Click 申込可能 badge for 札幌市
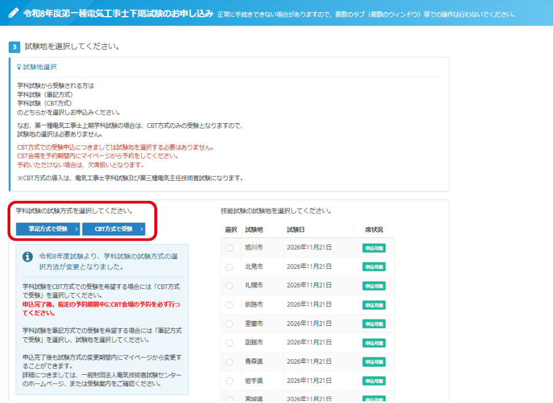 [374, 286]
